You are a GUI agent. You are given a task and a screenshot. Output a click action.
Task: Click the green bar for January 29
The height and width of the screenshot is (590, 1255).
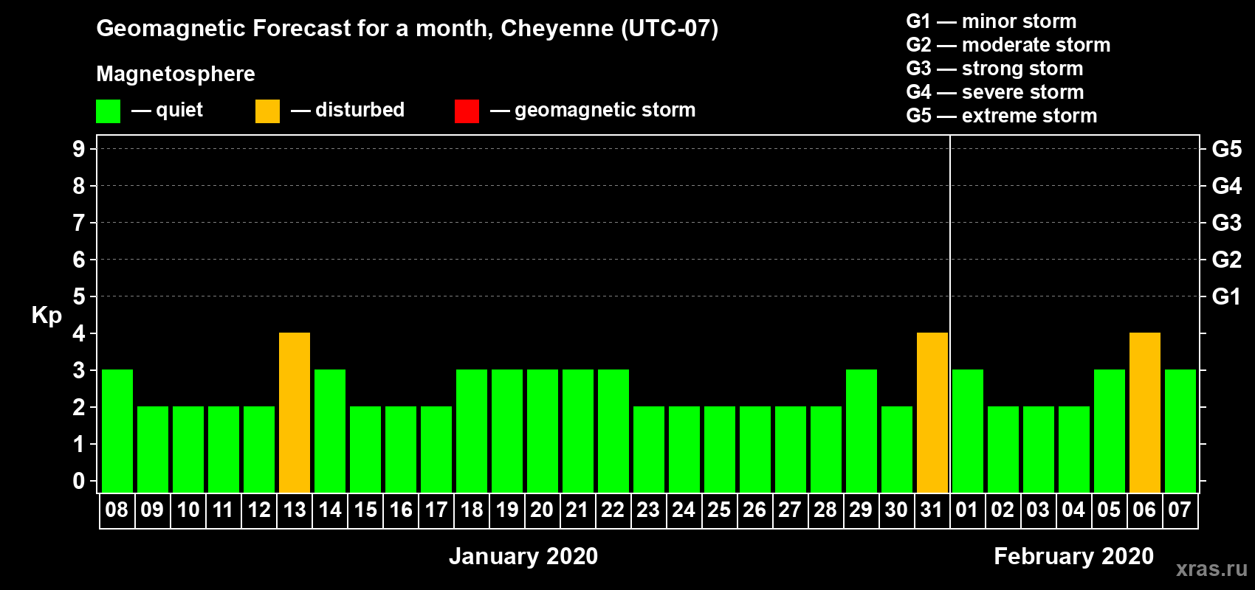862,431
